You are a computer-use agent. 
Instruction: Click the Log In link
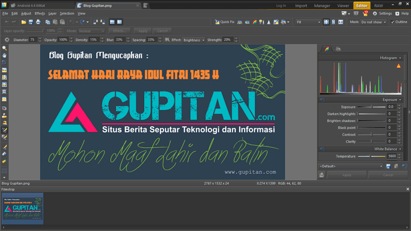tap(281, 6)
